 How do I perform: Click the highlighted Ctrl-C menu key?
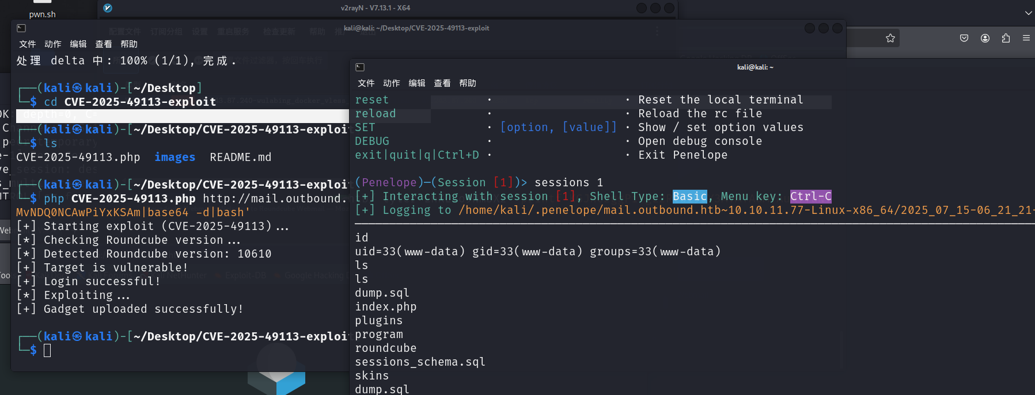(x=810, y=197)
